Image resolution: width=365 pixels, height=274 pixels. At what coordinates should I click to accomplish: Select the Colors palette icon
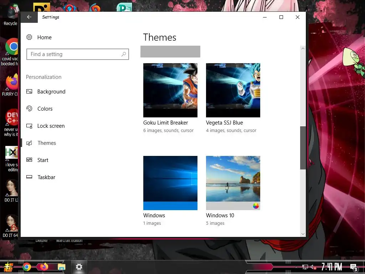[x=29, y=108]
